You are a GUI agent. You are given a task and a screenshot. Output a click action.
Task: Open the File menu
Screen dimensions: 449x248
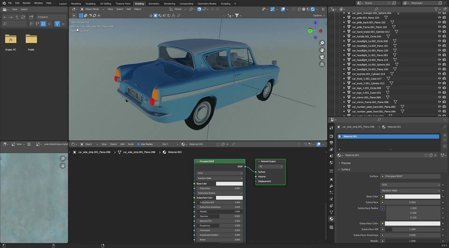(10, 3)
